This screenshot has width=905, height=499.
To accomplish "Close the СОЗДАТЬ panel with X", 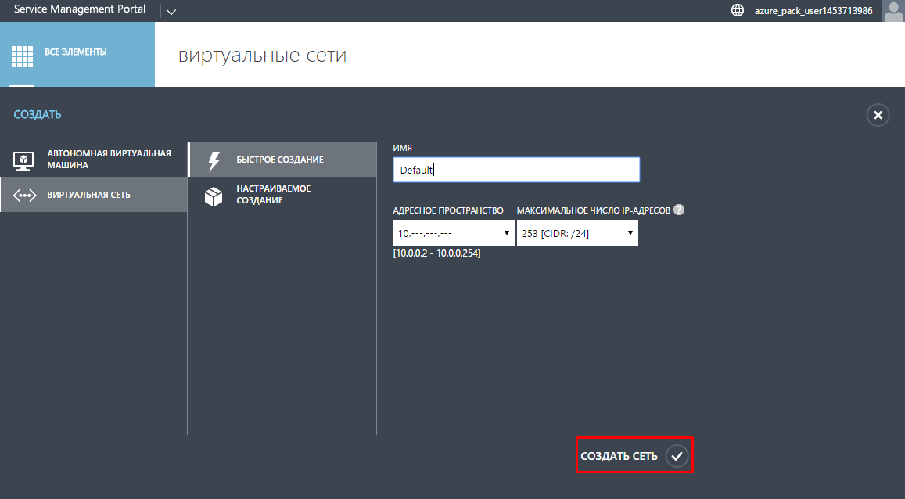I will [878, 116].
